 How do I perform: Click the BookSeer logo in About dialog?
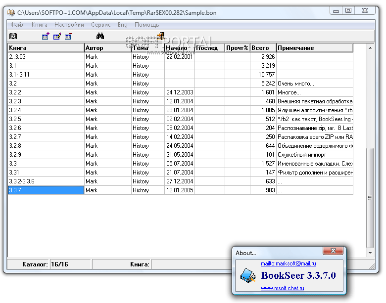pyautogui.click(x=248, y=276)
